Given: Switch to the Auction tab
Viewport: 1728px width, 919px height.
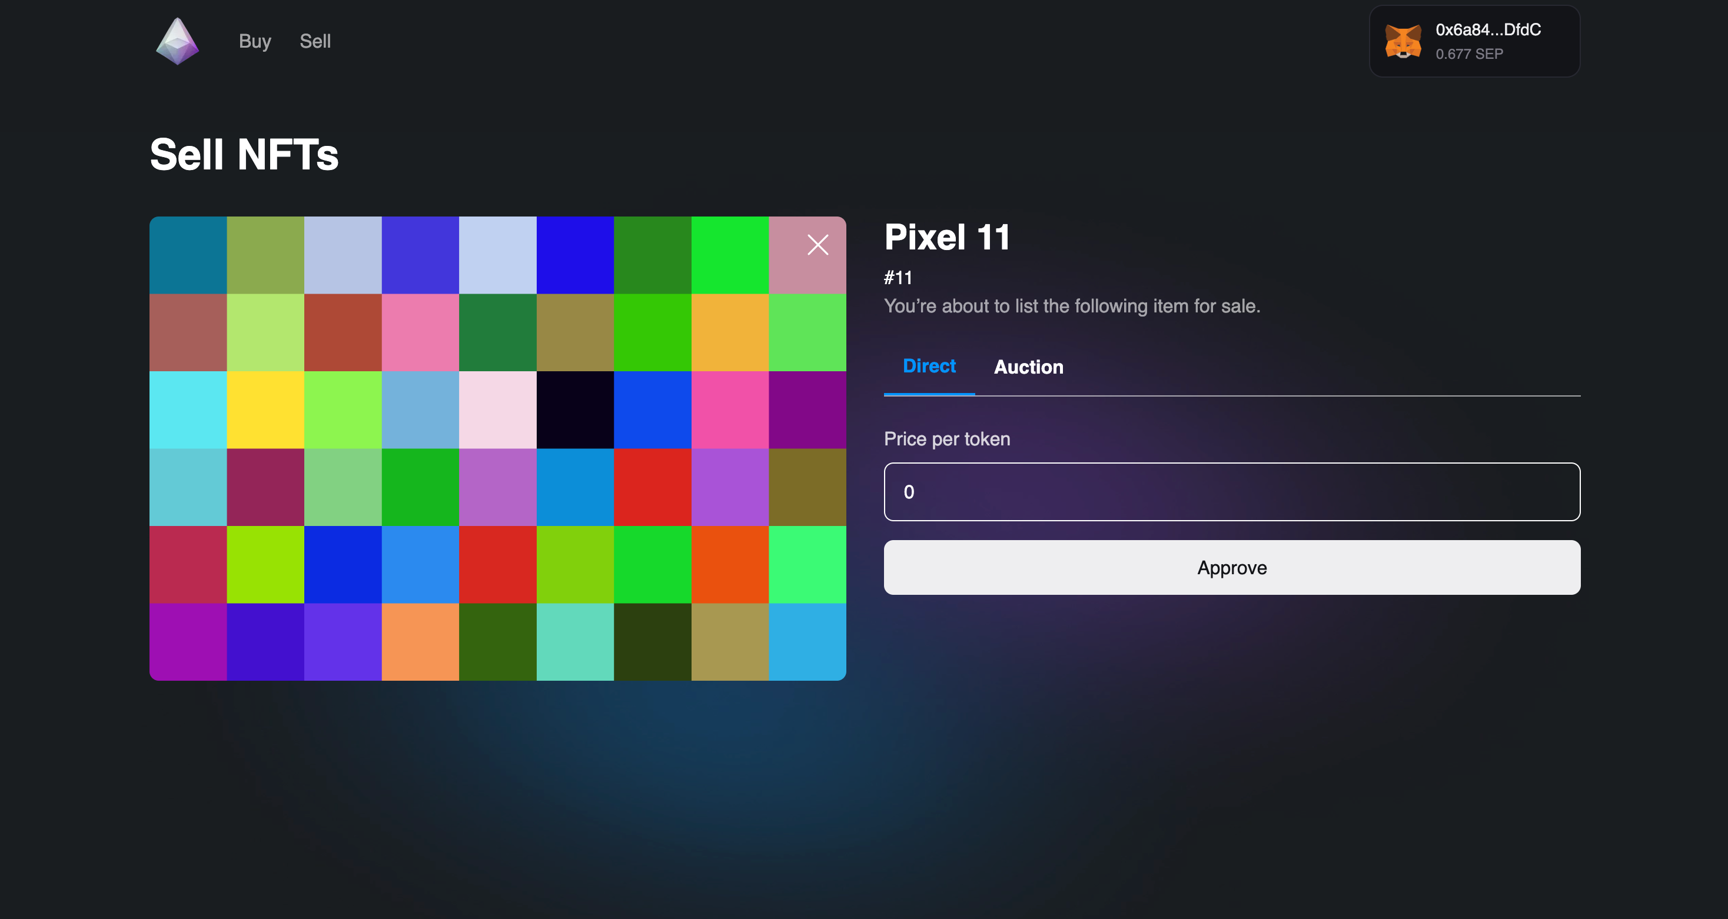Looking at the screenshot, I should coord(1028,367).
